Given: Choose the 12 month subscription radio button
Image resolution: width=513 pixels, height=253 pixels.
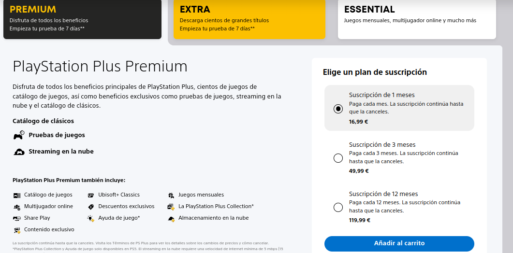Looking at the screenshot, I should [338, 207].
